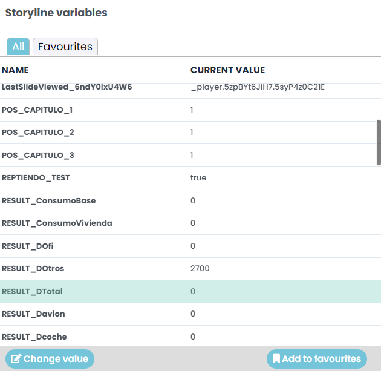Click the NAME column header

click(x=15, y=70)
